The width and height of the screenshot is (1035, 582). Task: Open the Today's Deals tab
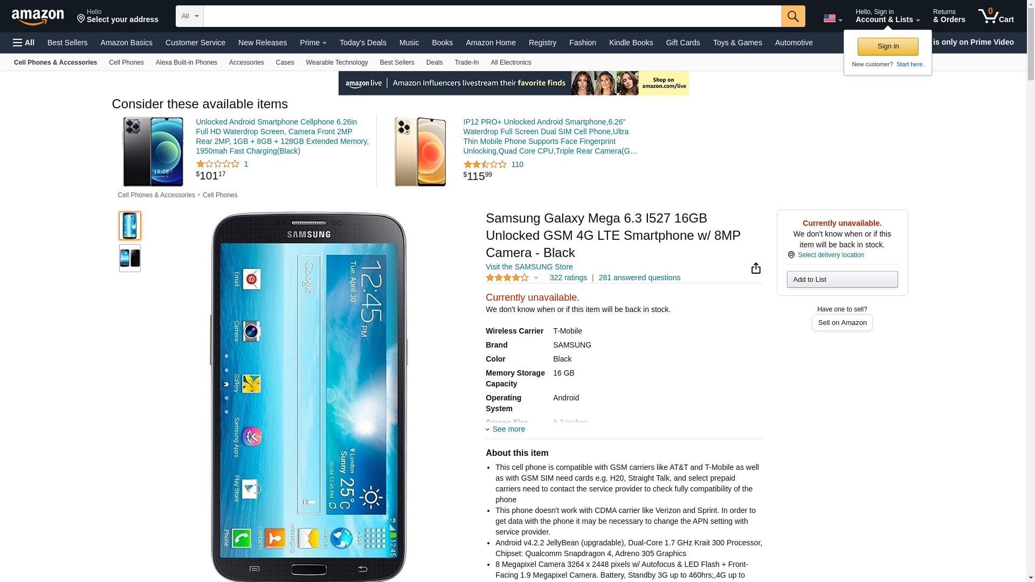point(363,43)
